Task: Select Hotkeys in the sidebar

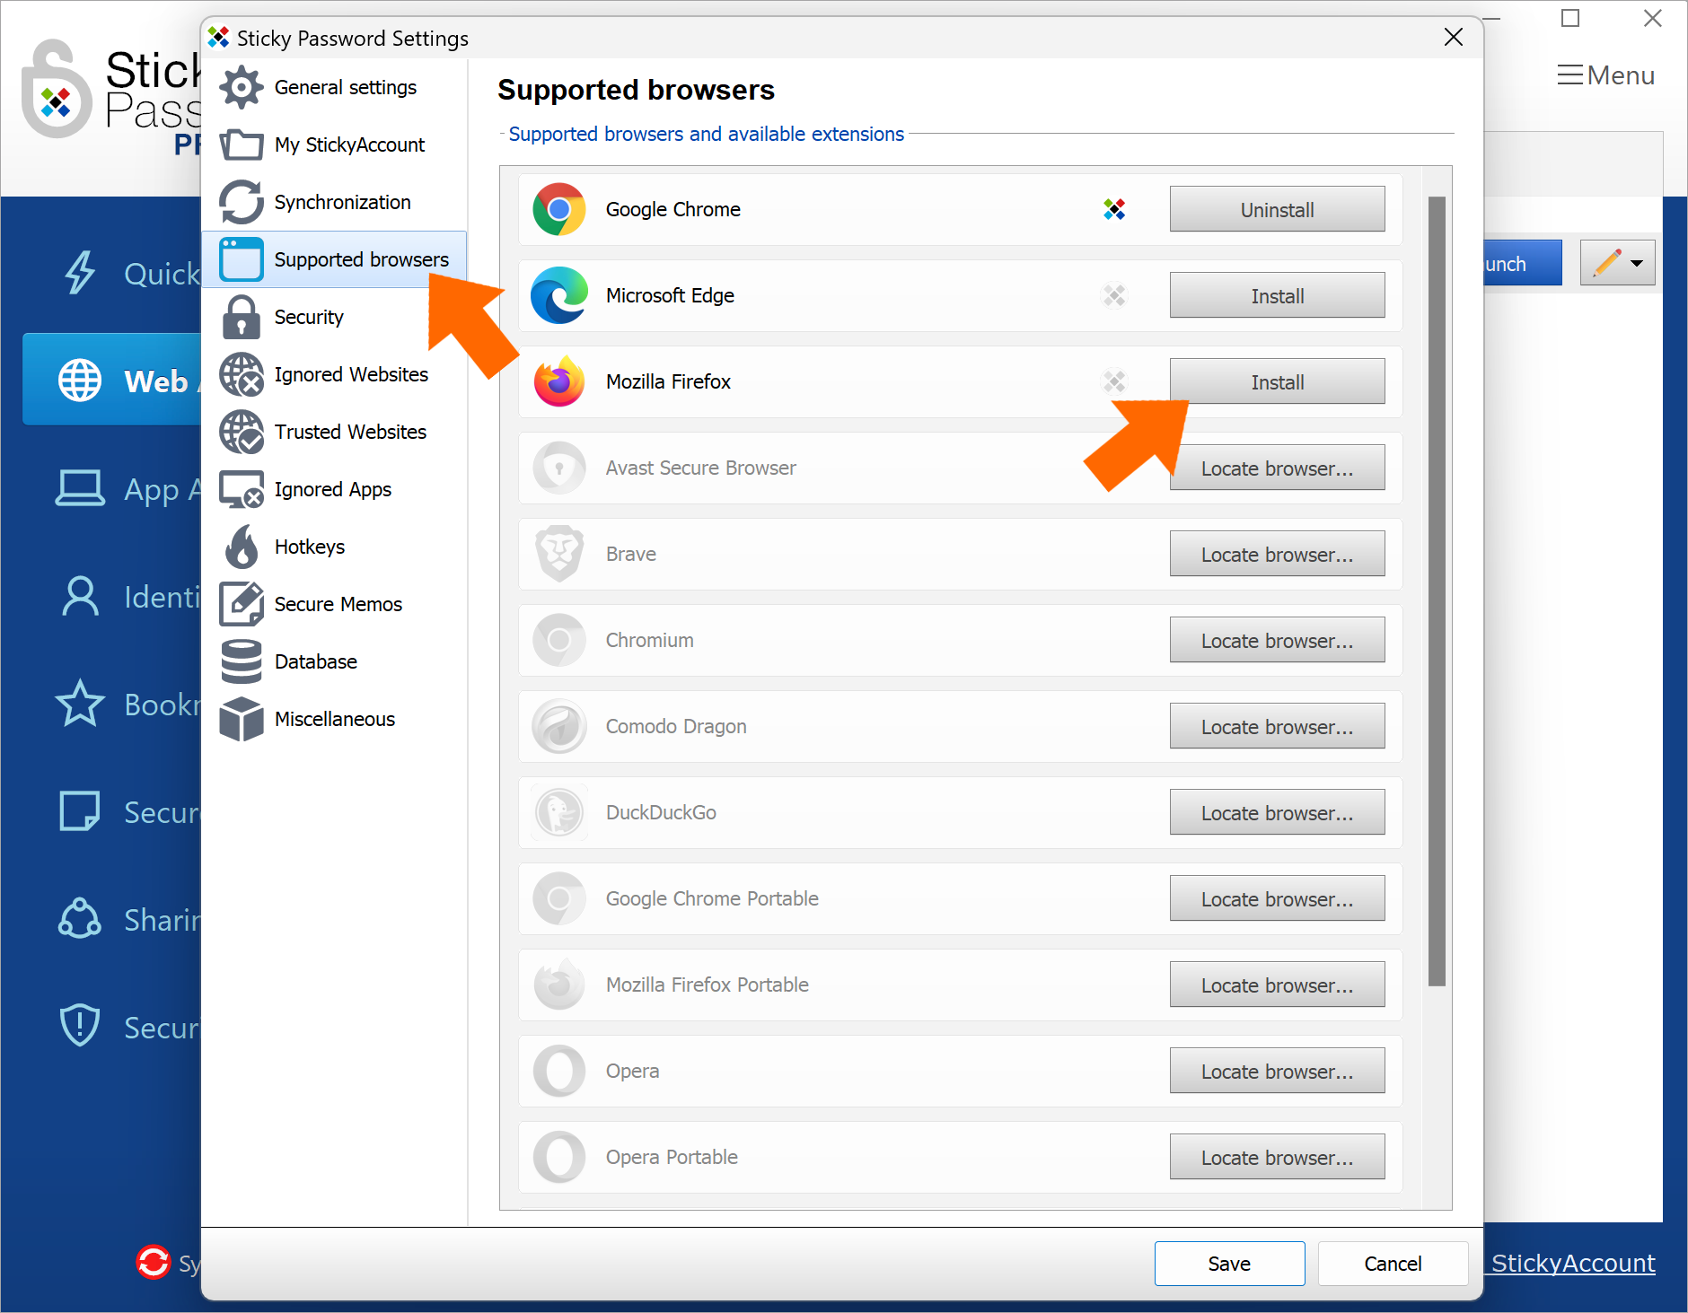Action: 334,547
